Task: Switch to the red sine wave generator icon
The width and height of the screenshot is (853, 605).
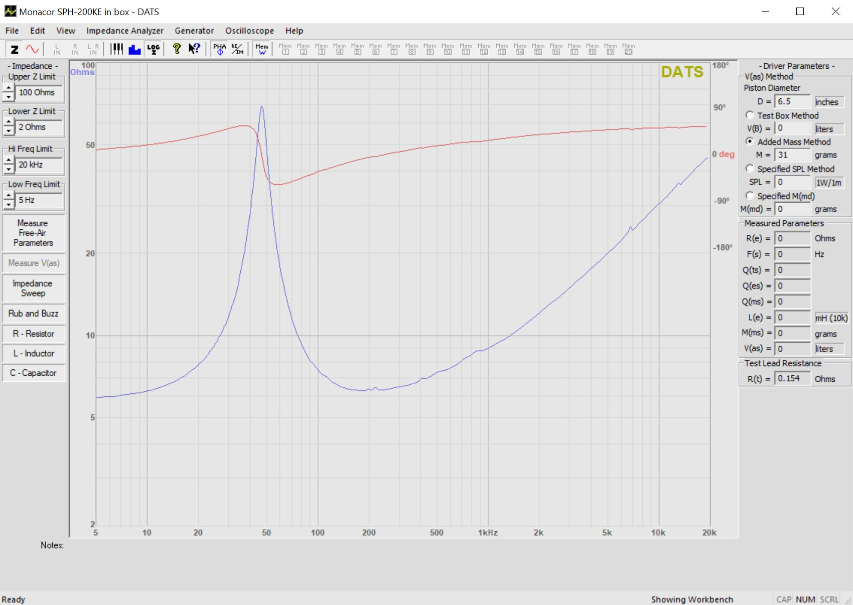Action: click(32, 49)
